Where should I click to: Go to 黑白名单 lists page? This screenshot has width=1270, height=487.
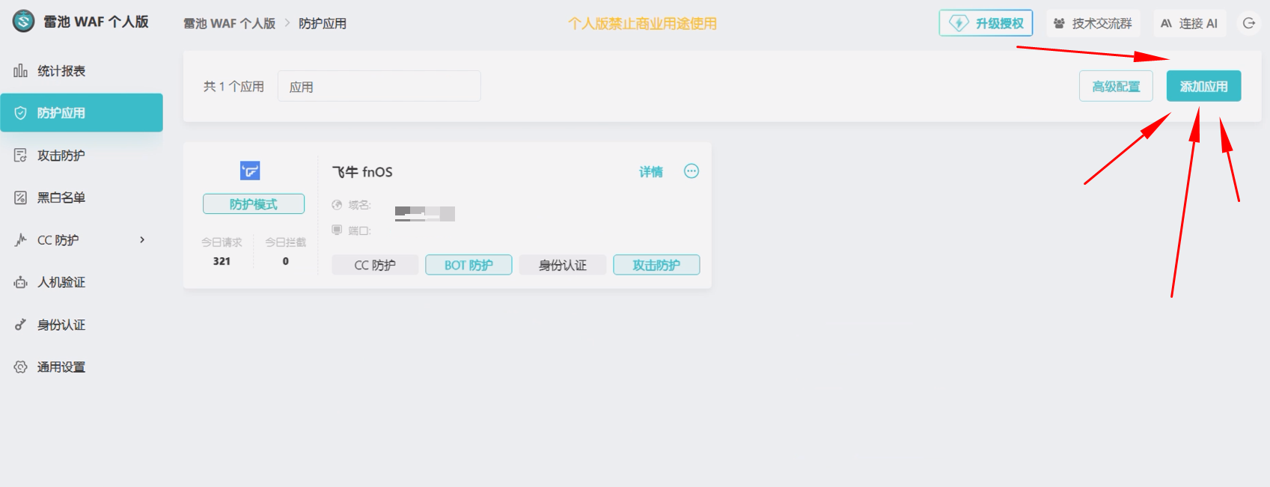[82, 197]
